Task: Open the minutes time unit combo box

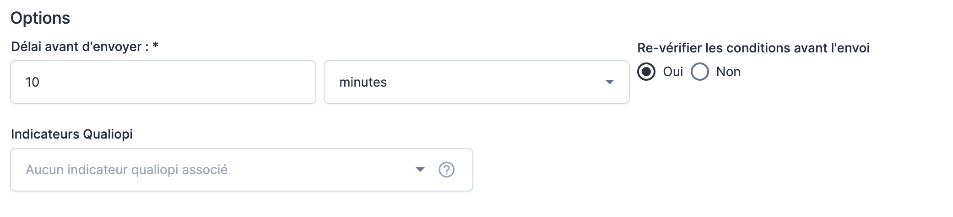Action: pos(476,82)
